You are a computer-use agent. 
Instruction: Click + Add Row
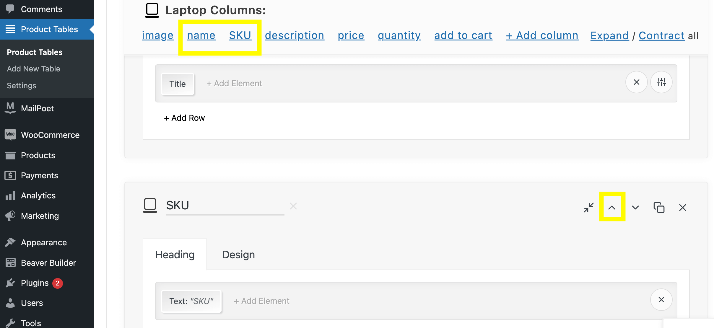pos(184,118)
